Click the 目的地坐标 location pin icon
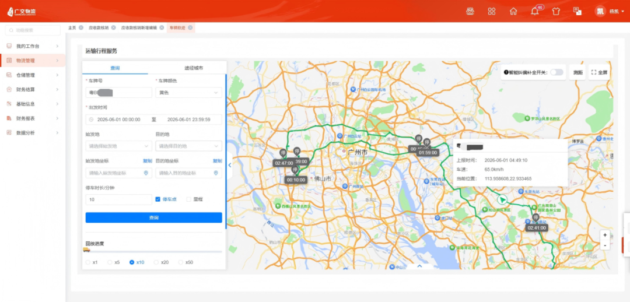The width and height of the screenshot is (630, 302). pyautogui.click(x=216, y=173)
